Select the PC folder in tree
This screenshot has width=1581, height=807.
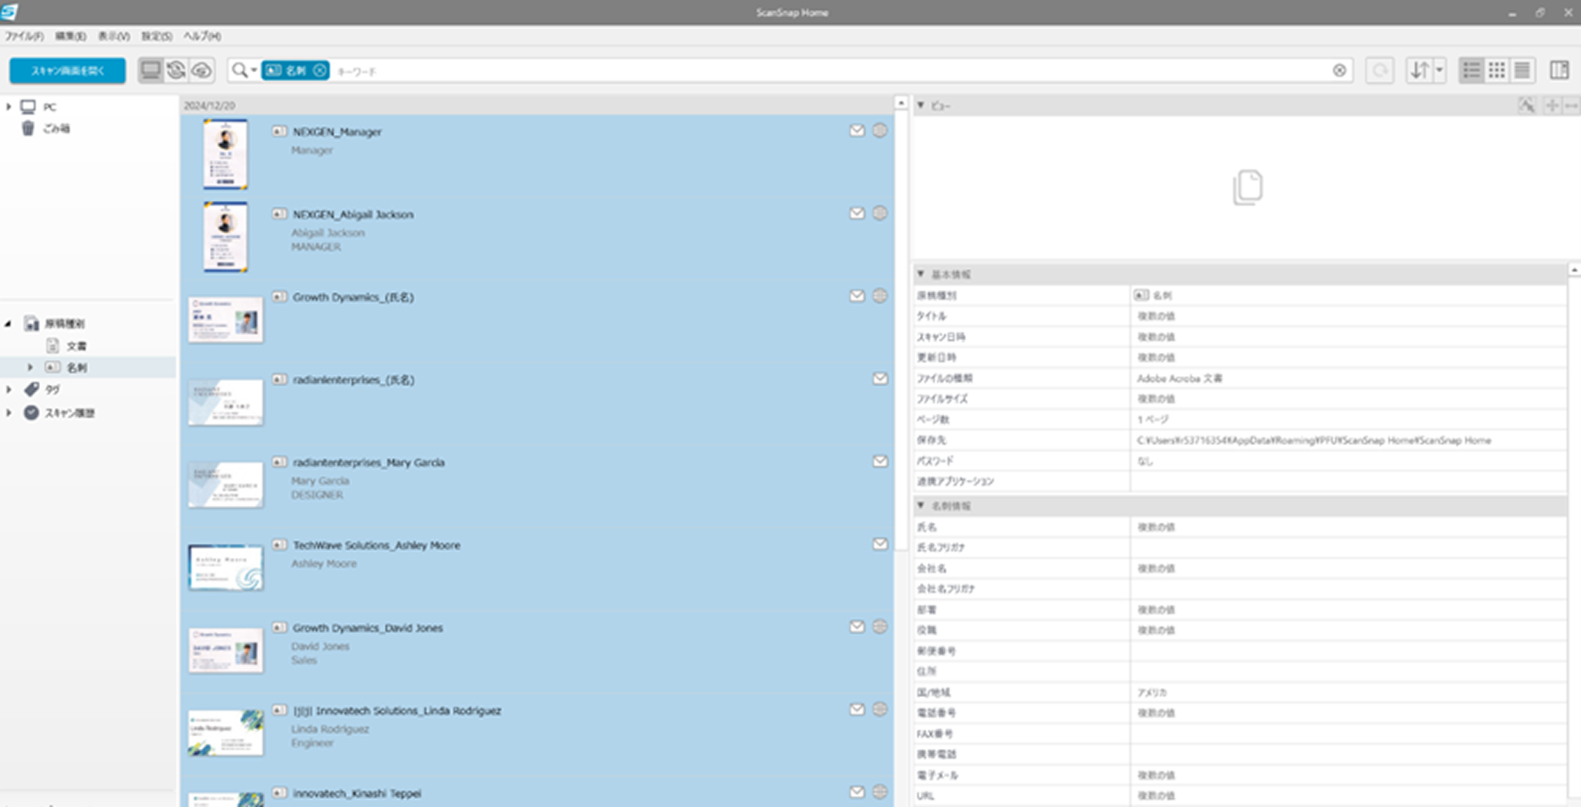pyautogui.click(x=50, y=107)
